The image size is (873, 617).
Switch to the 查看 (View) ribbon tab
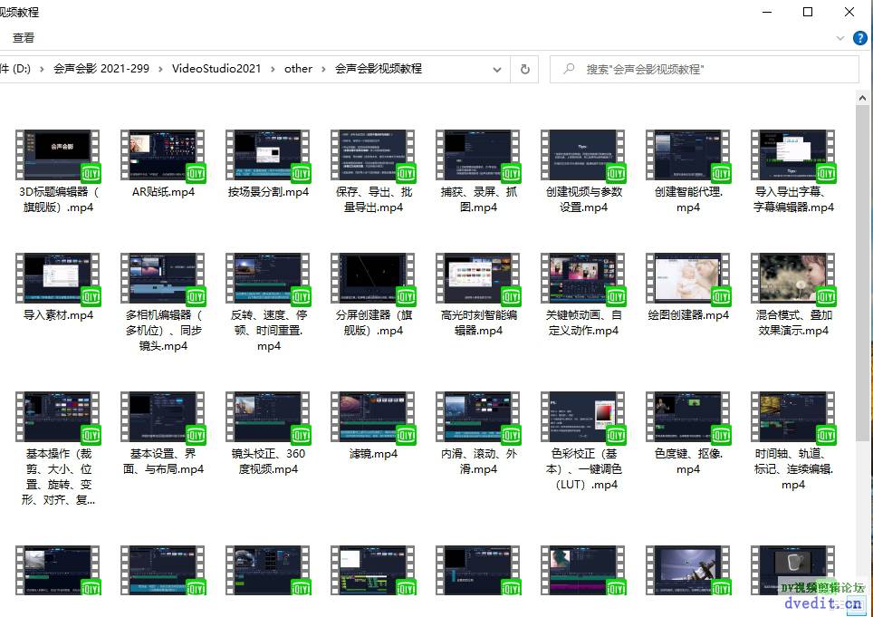23,38
